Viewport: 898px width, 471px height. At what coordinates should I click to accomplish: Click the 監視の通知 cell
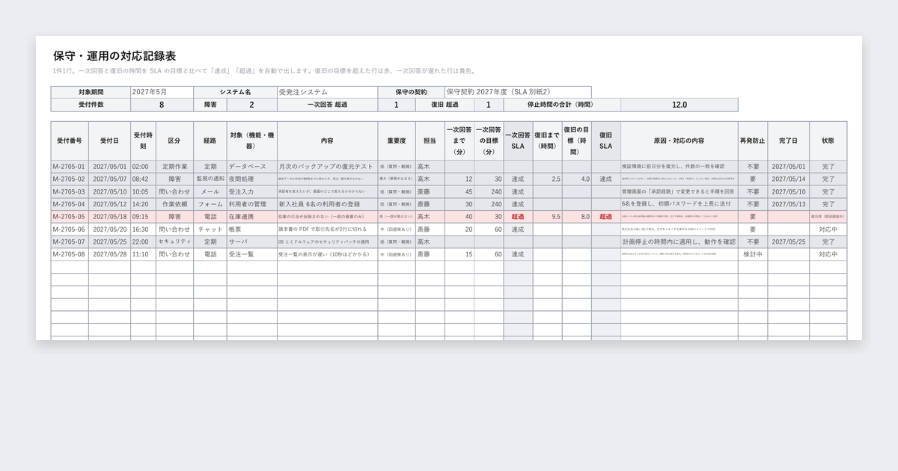[x=210, y=179]
